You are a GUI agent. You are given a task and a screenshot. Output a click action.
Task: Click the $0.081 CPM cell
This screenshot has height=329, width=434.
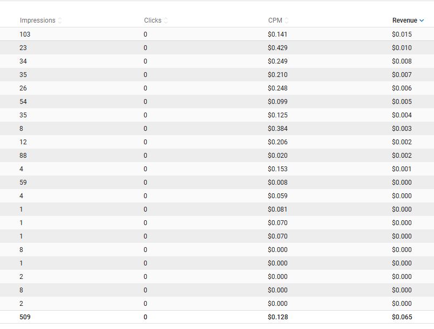pyautogui.click(x=277, y=209)
